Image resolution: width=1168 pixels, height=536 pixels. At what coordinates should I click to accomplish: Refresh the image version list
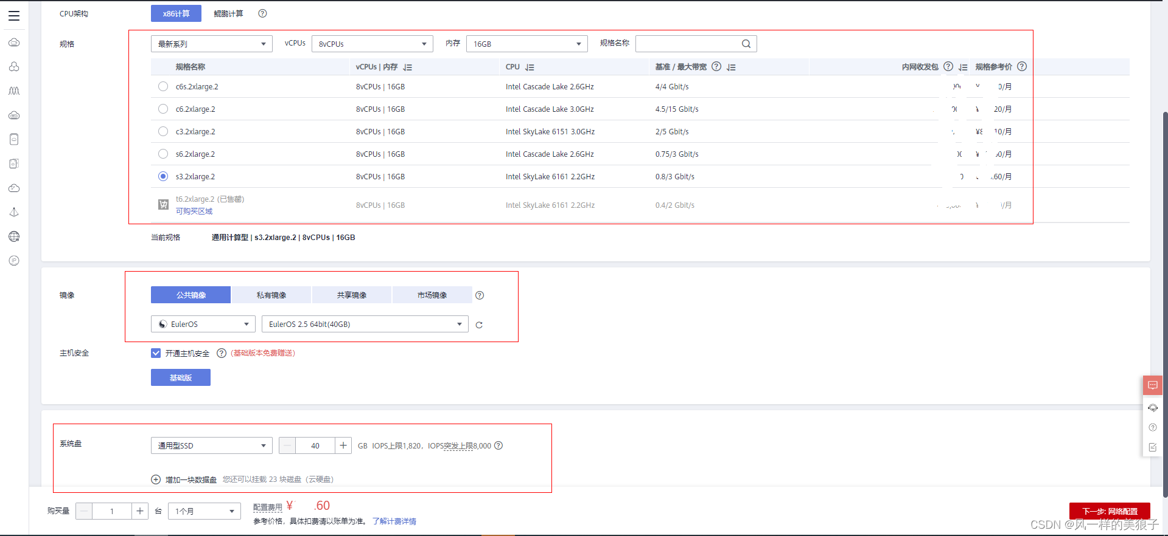(x=479, y=325)
